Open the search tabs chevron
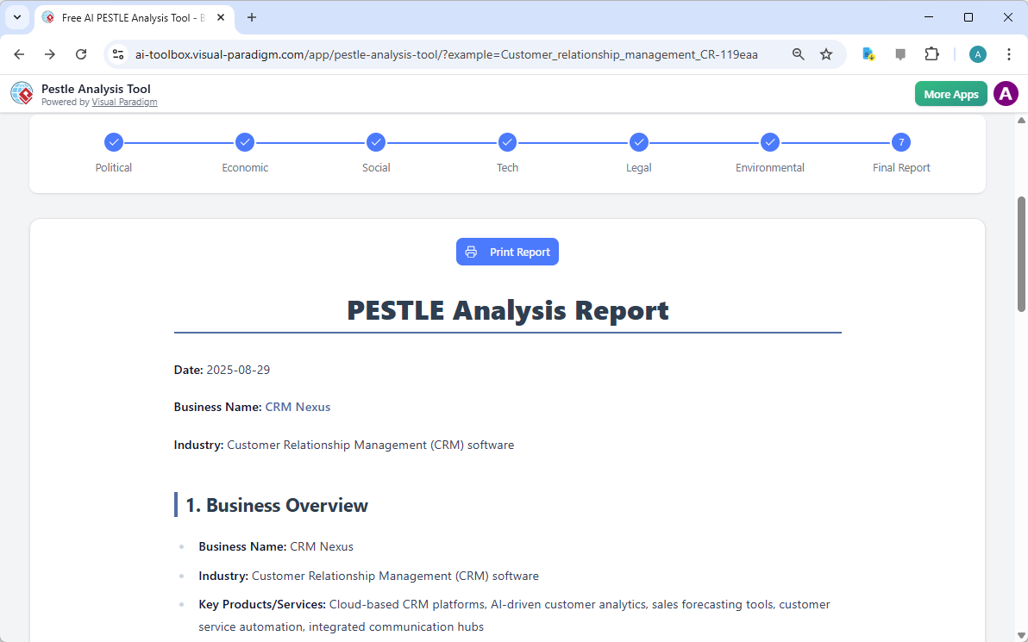Screen dimensions: 1028x642 (16, 17)
